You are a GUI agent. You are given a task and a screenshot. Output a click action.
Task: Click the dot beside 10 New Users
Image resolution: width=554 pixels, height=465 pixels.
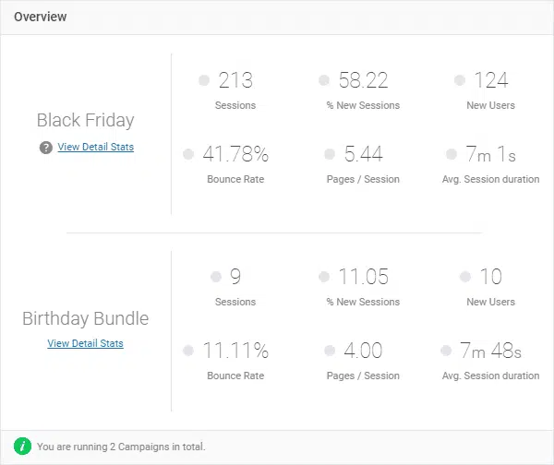click(465, 277)
